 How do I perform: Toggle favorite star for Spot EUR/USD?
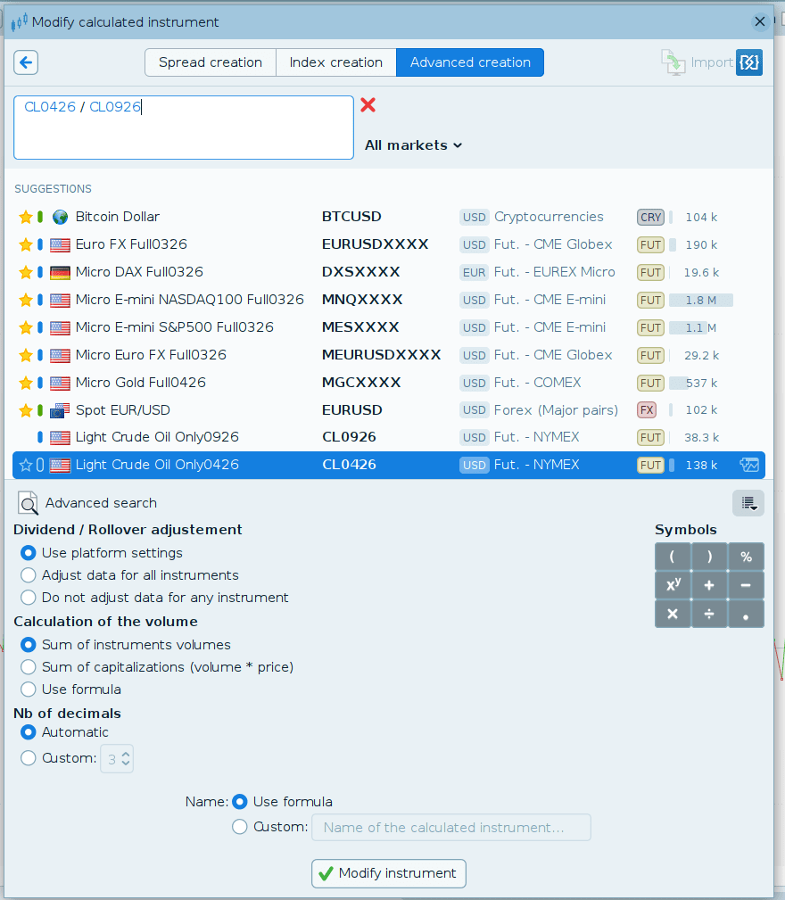point(25,409)
